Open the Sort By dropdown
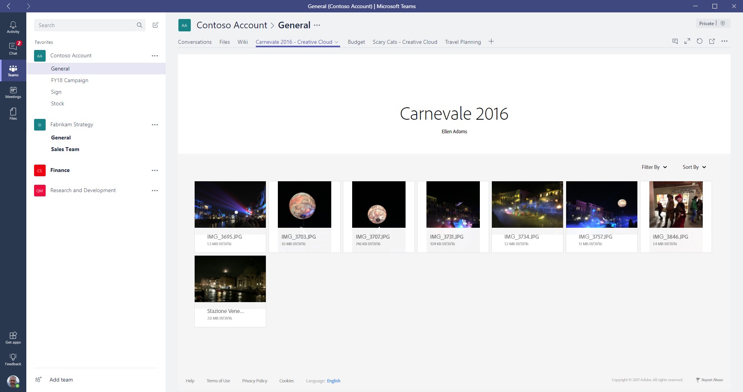The height and width of the screenshot is (392, 743). [x=694, y=167]
